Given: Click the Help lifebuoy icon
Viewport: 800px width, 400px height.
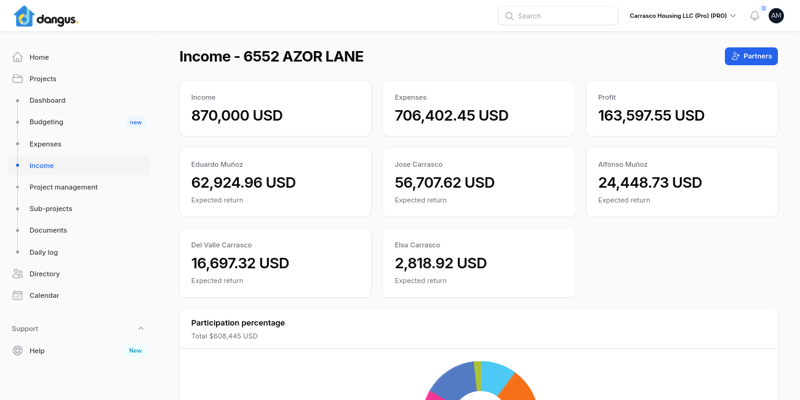Looking at the screenshot, I should [x=18, y=351].
